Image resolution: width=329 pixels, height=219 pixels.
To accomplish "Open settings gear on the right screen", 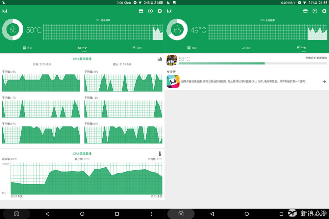I will click(x=324, y=11).
